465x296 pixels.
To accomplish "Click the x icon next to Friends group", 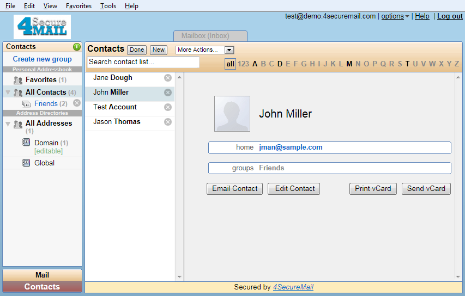I will (77, 103).
